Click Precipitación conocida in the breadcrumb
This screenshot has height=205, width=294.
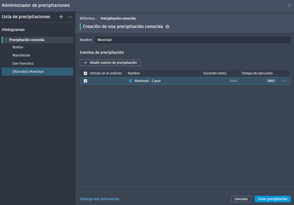[x=118, y=18]
